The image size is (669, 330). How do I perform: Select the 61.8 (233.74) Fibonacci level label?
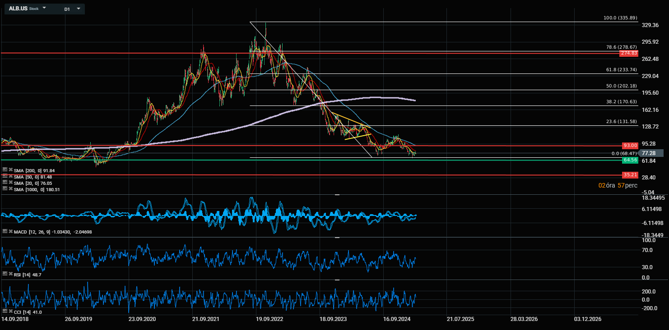point(621,69)
